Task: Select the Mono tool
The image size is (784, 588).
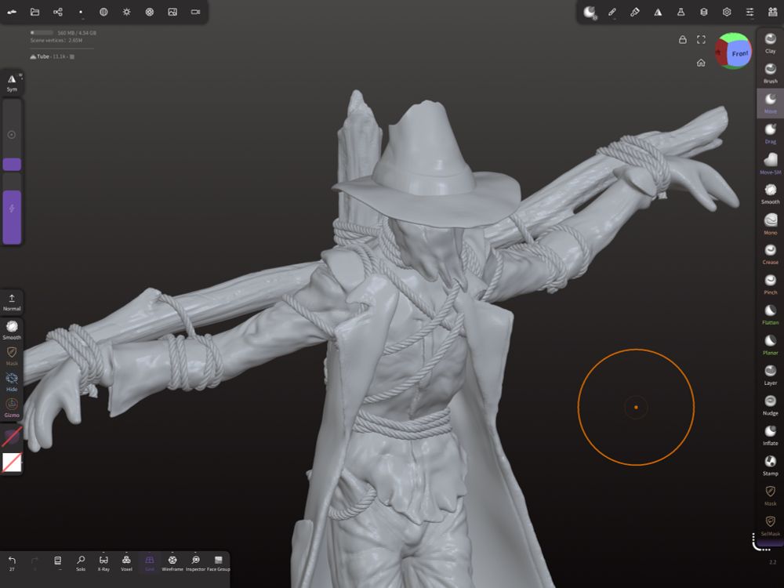Action: click(770, 224)
